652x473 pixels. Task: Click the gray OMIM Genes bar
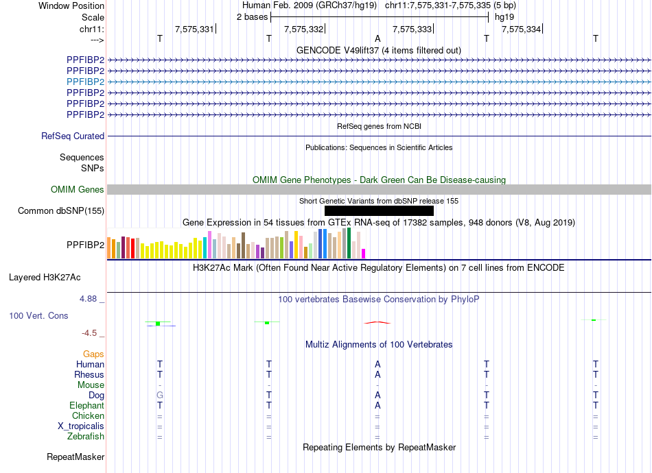[x=379, y=189]
